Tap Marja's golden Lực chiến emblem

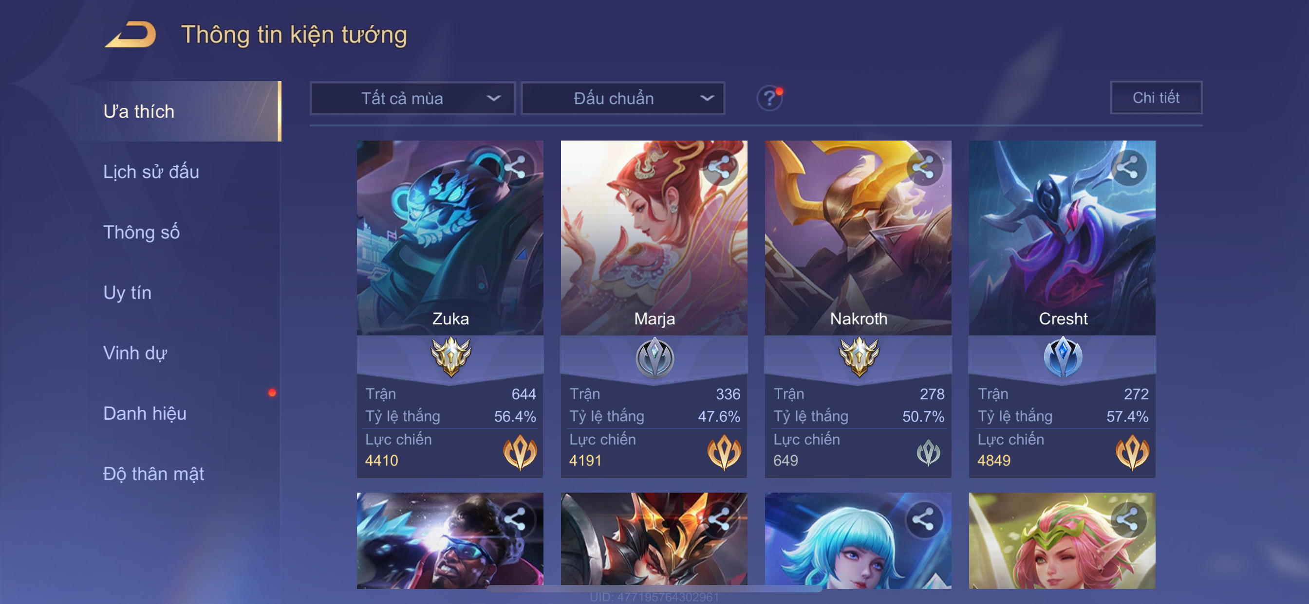pos(724,452)
